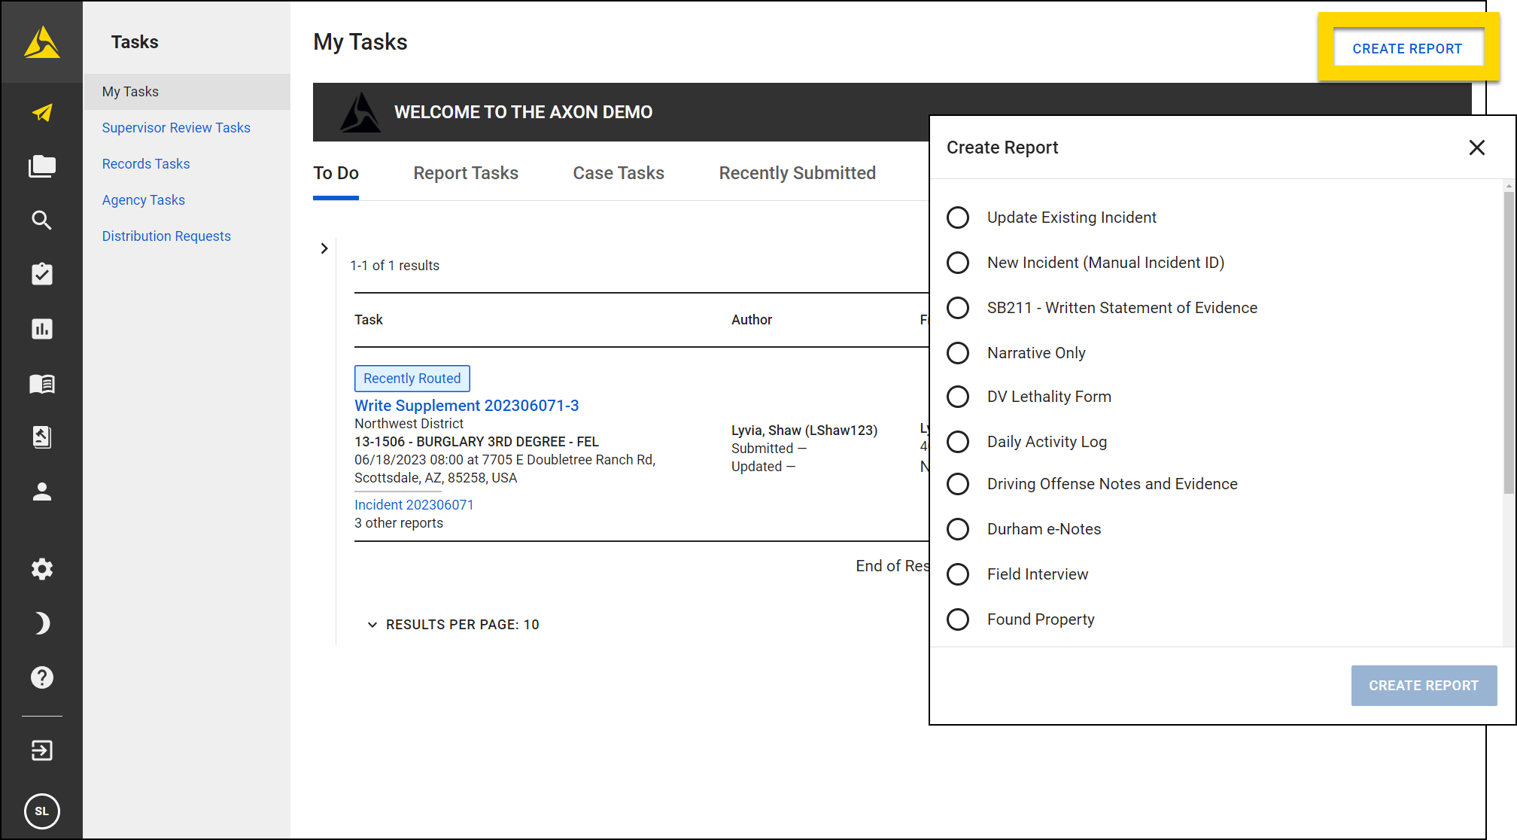Click the sign out icon
The image size is (1517, 840).
click(x=41, y=750)
